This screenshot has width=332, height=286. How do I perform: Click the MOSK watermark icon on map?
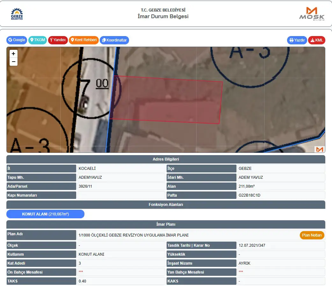(320, 149)
